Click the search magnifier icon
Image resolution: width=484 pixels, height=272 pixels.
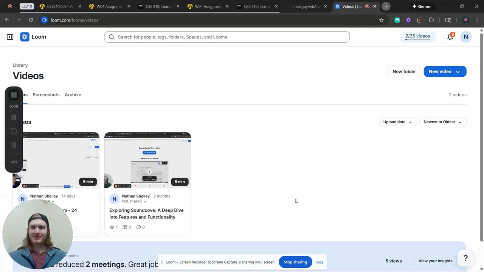[112, 37]
